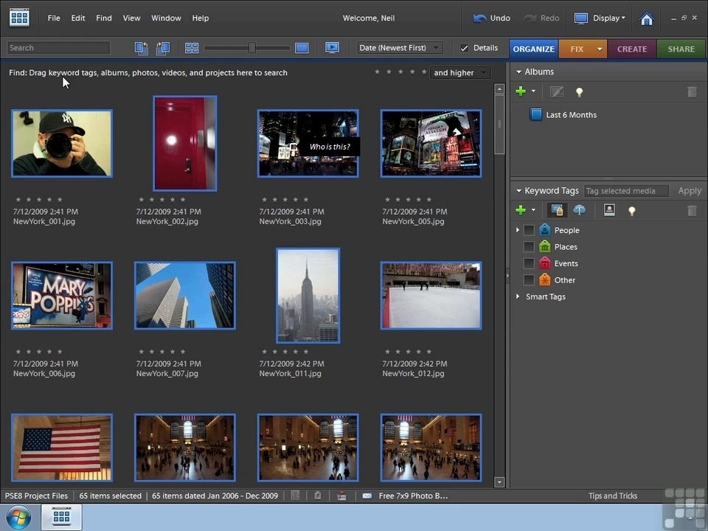Open Free 7x9 Photo B... offer
Viewport: 708px width, 531px height.
click(413, 496)
